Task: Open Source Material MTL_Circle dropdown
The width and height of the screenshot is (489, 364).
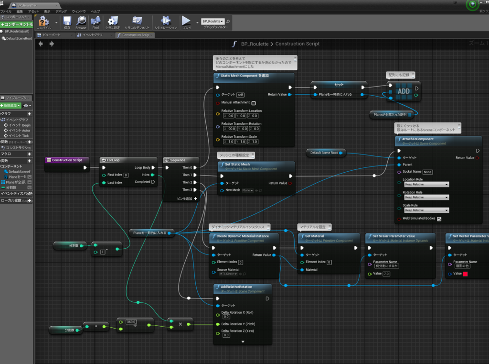Action: 228,274
